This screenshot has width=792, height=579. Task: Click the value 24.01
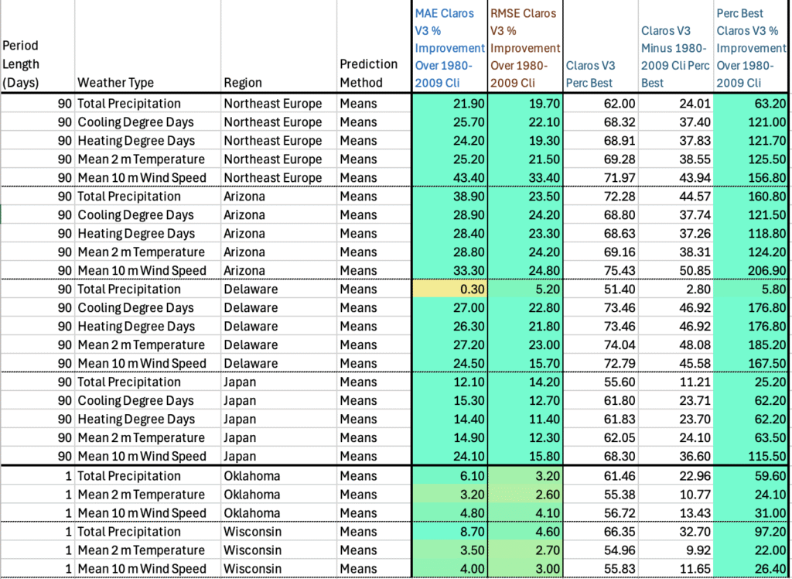(x=676, y=104)
